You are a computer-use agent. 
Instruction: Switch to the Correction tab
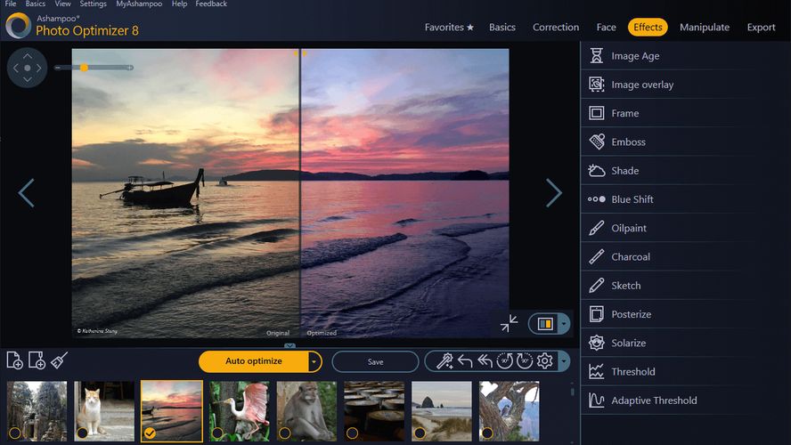[555, 28]
